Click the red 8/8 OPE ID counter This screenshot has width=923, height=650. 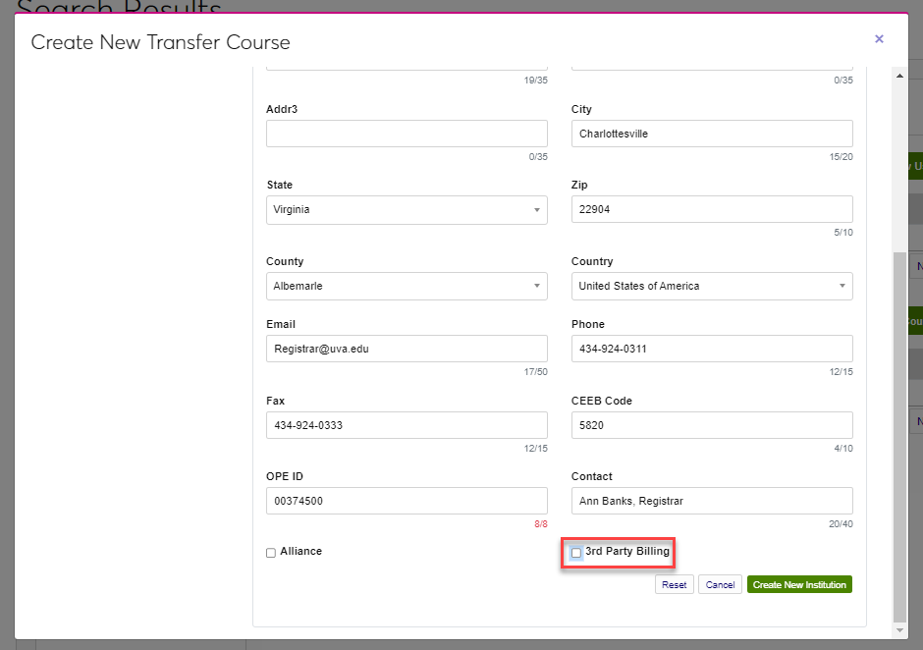pyautogui.click(x=541, y=524)
